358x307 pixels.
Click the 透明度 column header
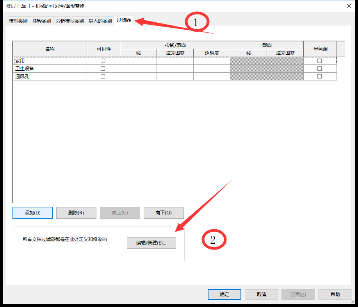212,53
